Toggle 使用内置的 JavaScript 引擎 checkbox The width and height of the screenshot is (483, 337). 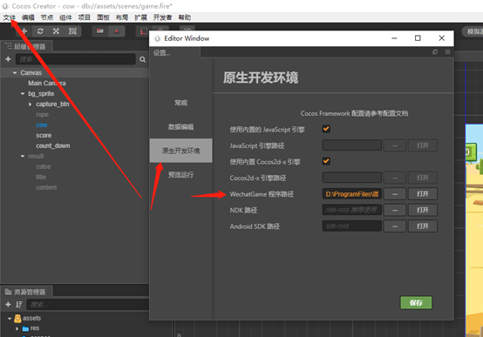tap(326, 129)
